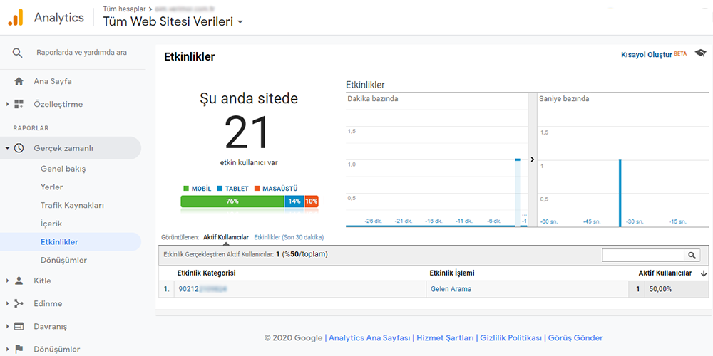Image resolution: width=713 pixels, height=356 pixels.
Task: Click the Ana Sayfa home icon
Action: click(19, 81)
